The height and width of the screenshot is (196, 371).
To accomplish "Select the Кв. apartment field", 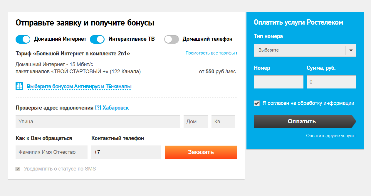I will click(223, 122).
